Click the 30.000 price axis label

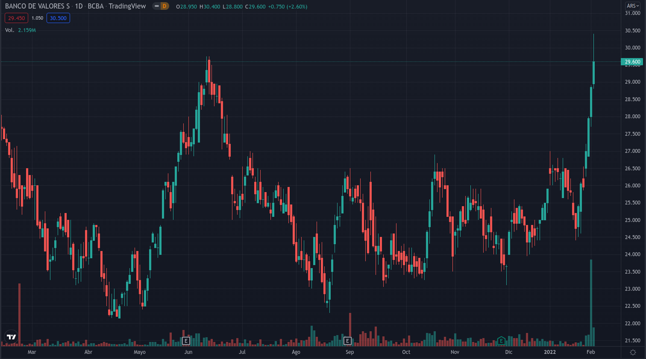[633, 48]
